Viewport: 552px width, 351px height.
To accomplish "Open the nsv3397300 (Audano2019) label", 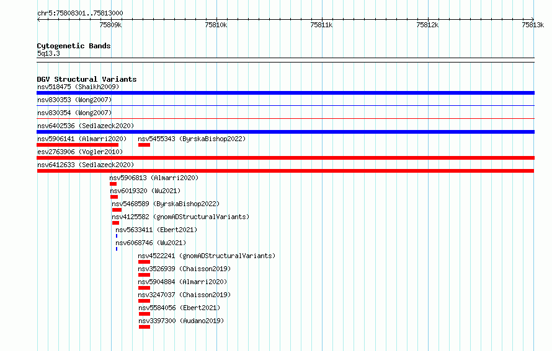I will (x=181, y=321).
